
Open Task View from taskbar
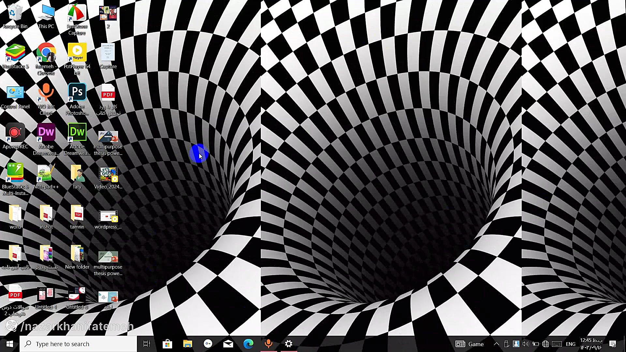[x=147, y=344]
